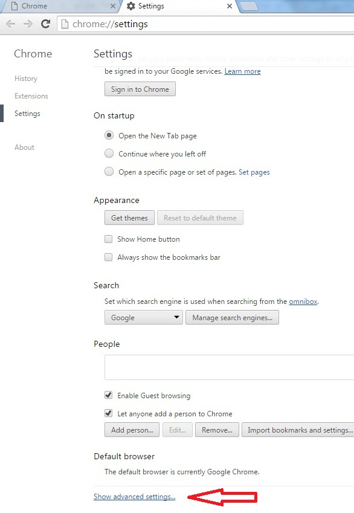Close the Settings tab
This screenshot has height=513, width=354.
coord(230,6)
